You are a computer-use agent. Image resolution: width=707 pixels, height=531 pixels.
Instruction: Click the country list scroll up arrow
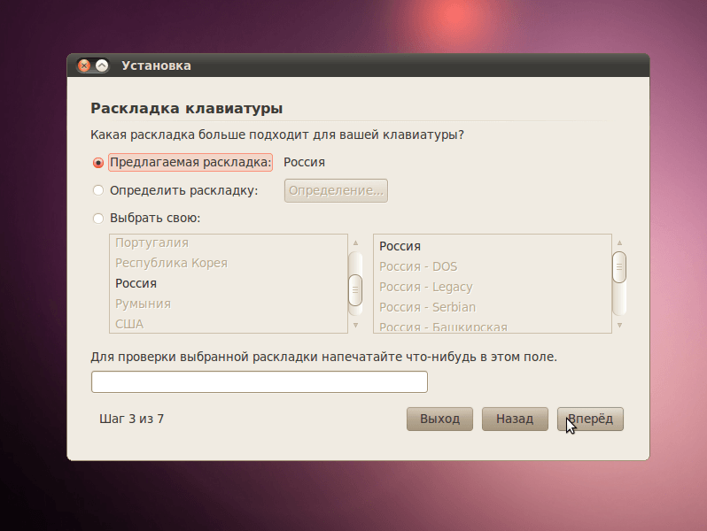point(356,243)
